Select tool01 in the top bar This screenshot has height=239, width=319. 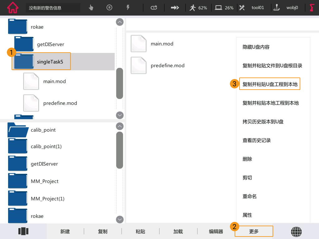coord(252,8)
